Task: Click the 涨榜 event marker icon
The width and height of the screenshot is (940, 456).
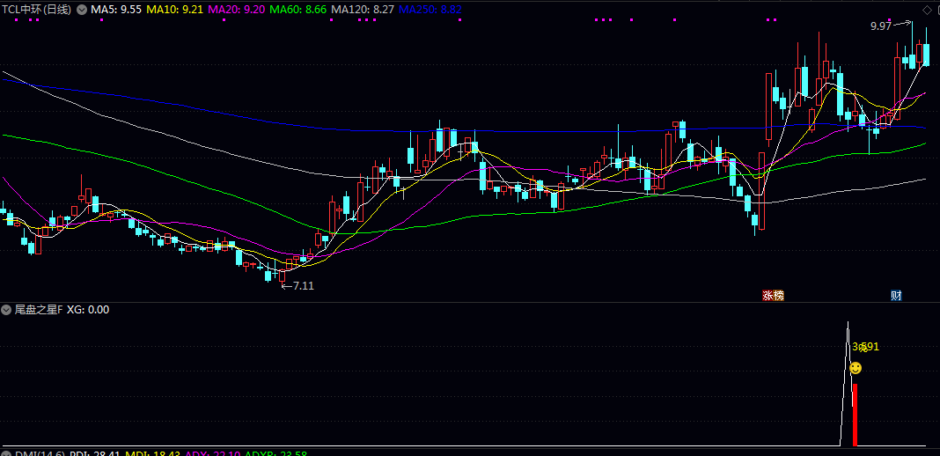Action: tap(773, 296)
